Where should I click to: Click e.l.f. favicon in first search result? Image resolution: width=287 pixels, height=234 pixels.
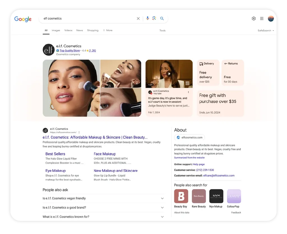pyautogui.click(x=45, y=130)
